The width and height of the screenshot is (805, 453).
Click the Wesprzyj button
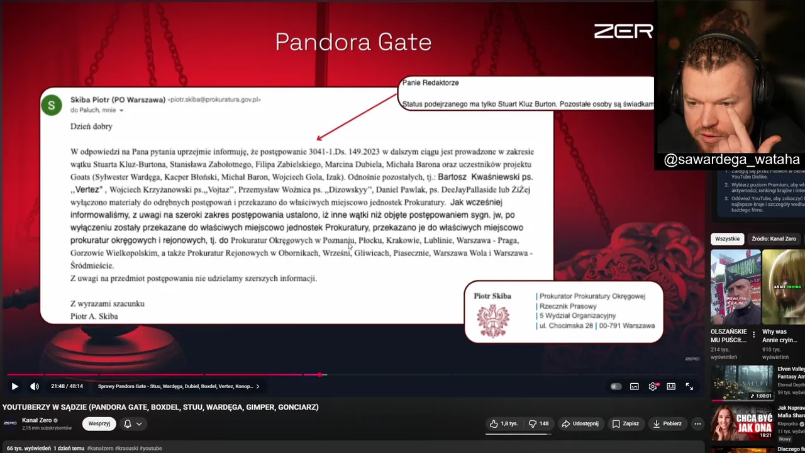pos(99,423)
